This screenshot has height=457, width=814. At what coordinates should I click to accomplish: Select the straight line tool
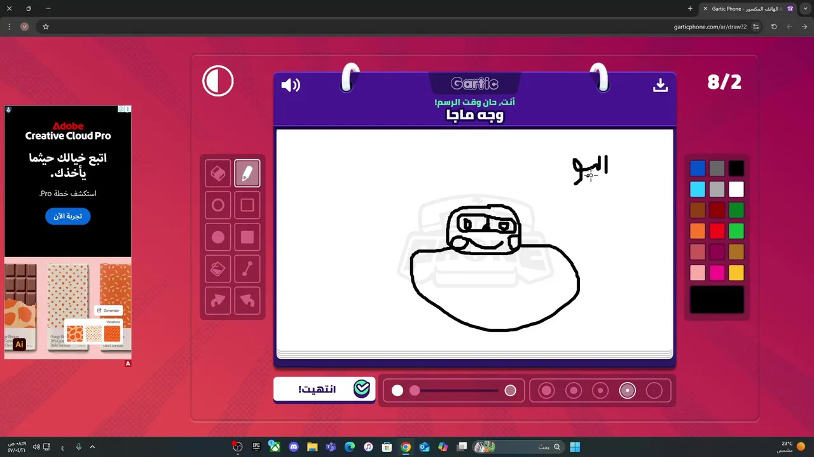pos(247,269)
